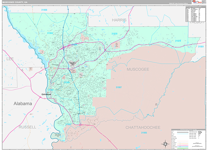208x150 pixels.
Task: Open the ZIP Code index table
Action: tap(196, 14)
